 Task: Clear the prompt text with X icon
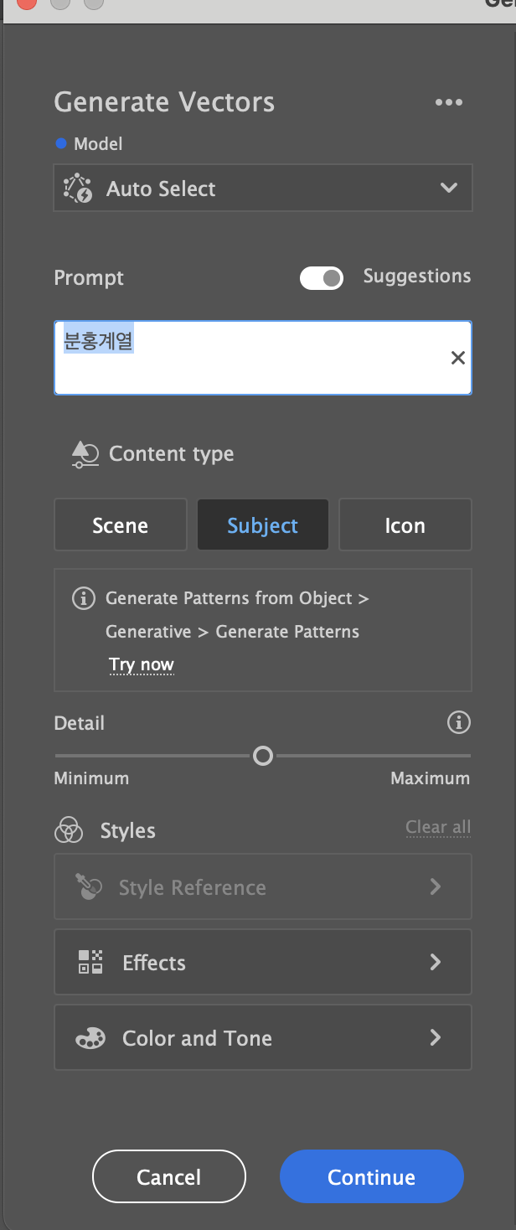tap(457, 358)
